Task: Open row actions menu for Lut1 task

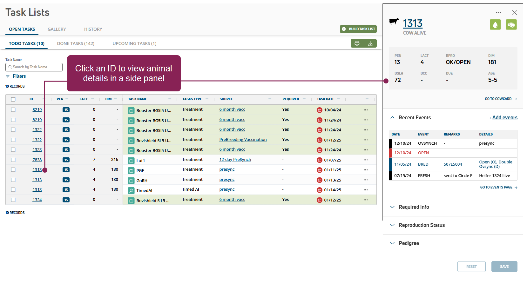Action: (366, 160)
